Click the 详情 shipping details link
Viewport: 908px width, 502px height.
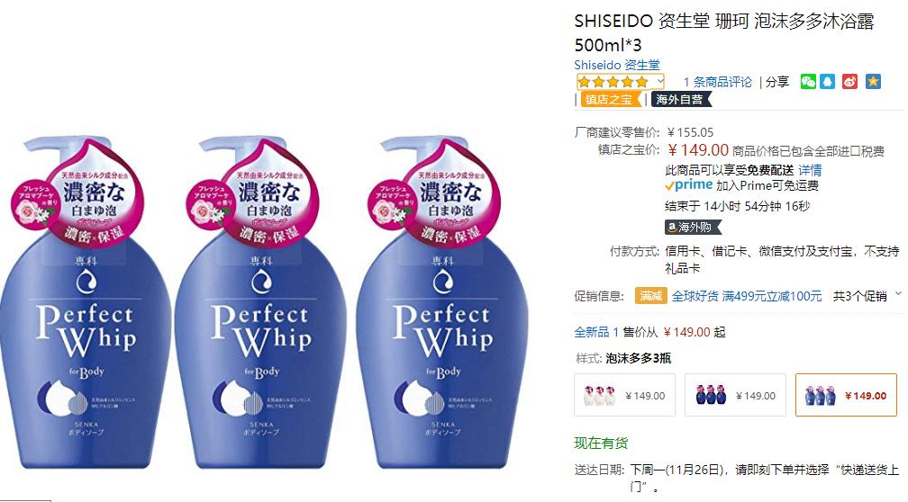click(810, 170)
